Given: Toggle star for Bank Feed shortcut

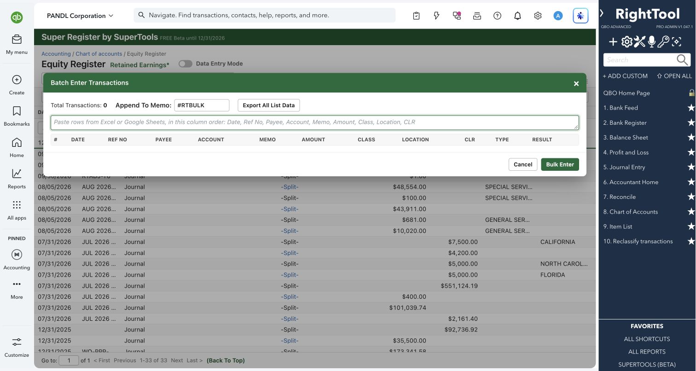Looking at the screenshot, I should (x=691, y=108).
